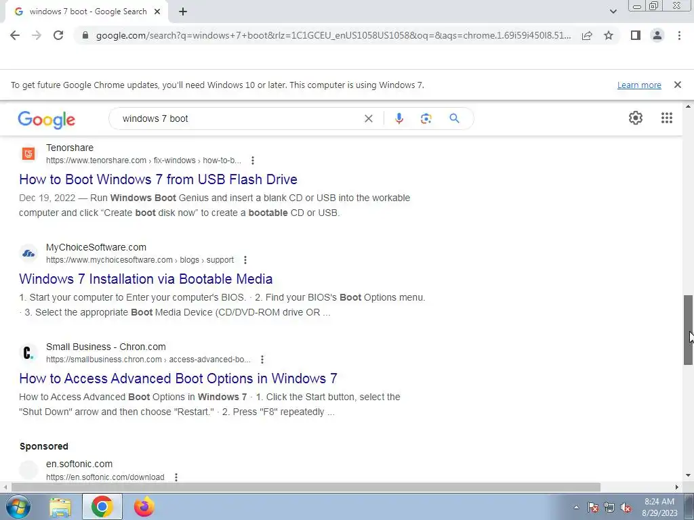The image size is (694, 520).
Task: Open more options for MyChoiceSoftware result
Action: pyautogui.click(x=245, y=260)
